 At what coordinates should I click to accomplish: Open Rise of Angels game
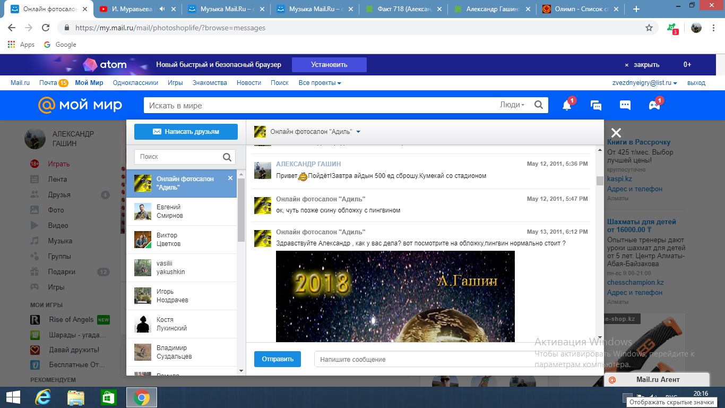pyautogui.click(x=70, y=320)
